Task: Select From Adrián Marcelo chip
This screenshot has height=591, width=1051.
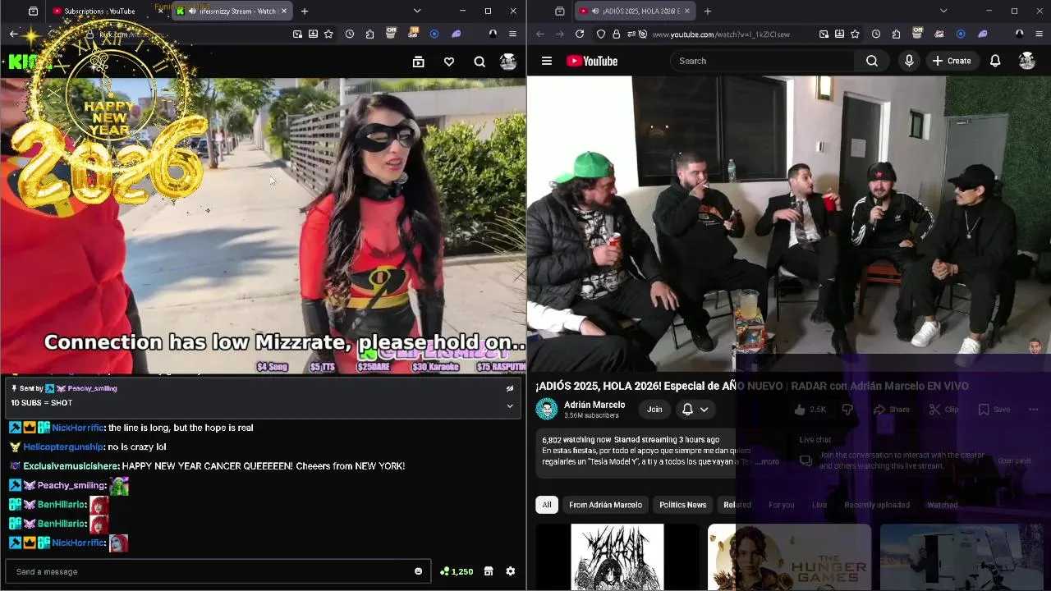Action: (606, 505)
